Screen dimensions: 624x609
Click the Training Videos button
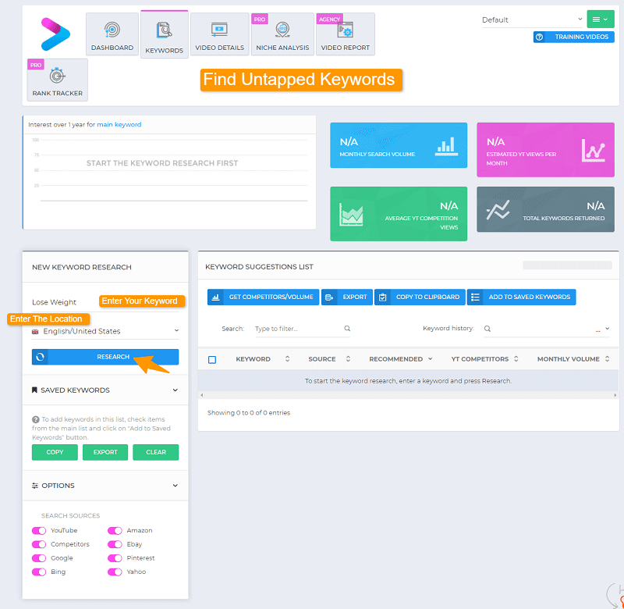(573, 37)
